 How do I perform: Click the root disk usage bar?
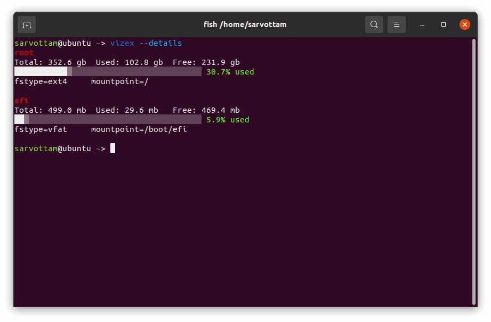tap(108, 72)
